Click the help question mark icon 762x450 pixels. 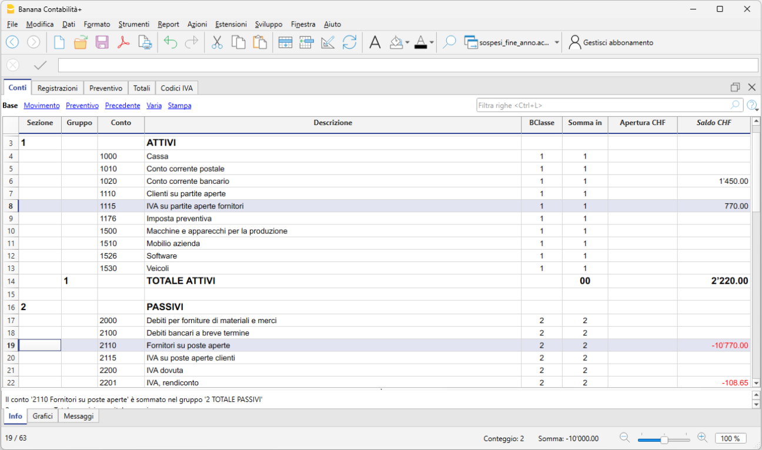click(751, 105)
